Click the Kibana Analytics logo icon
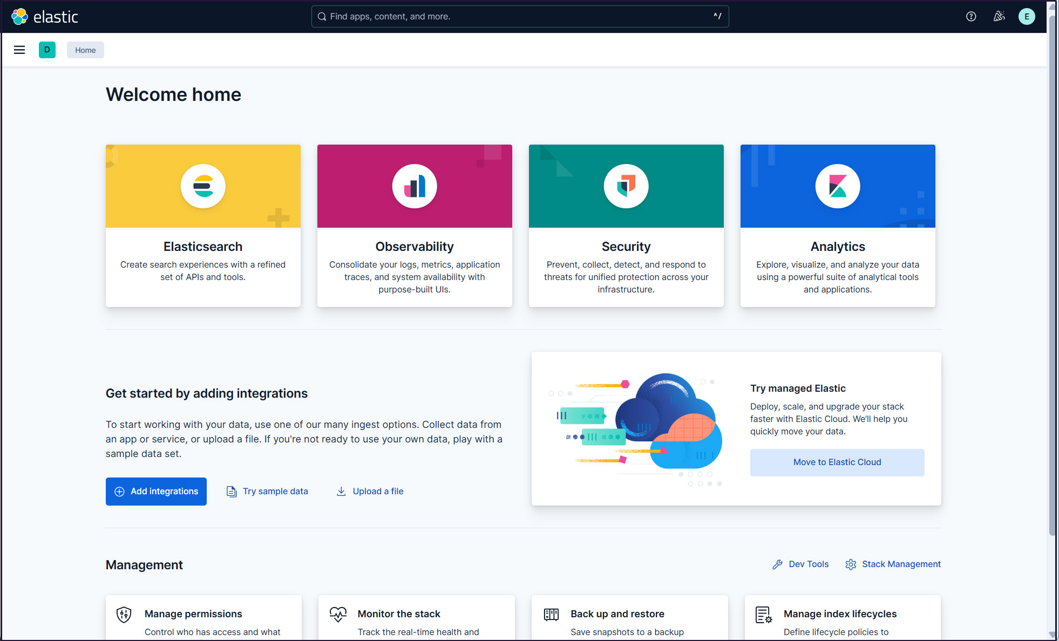 click(838, 186)
